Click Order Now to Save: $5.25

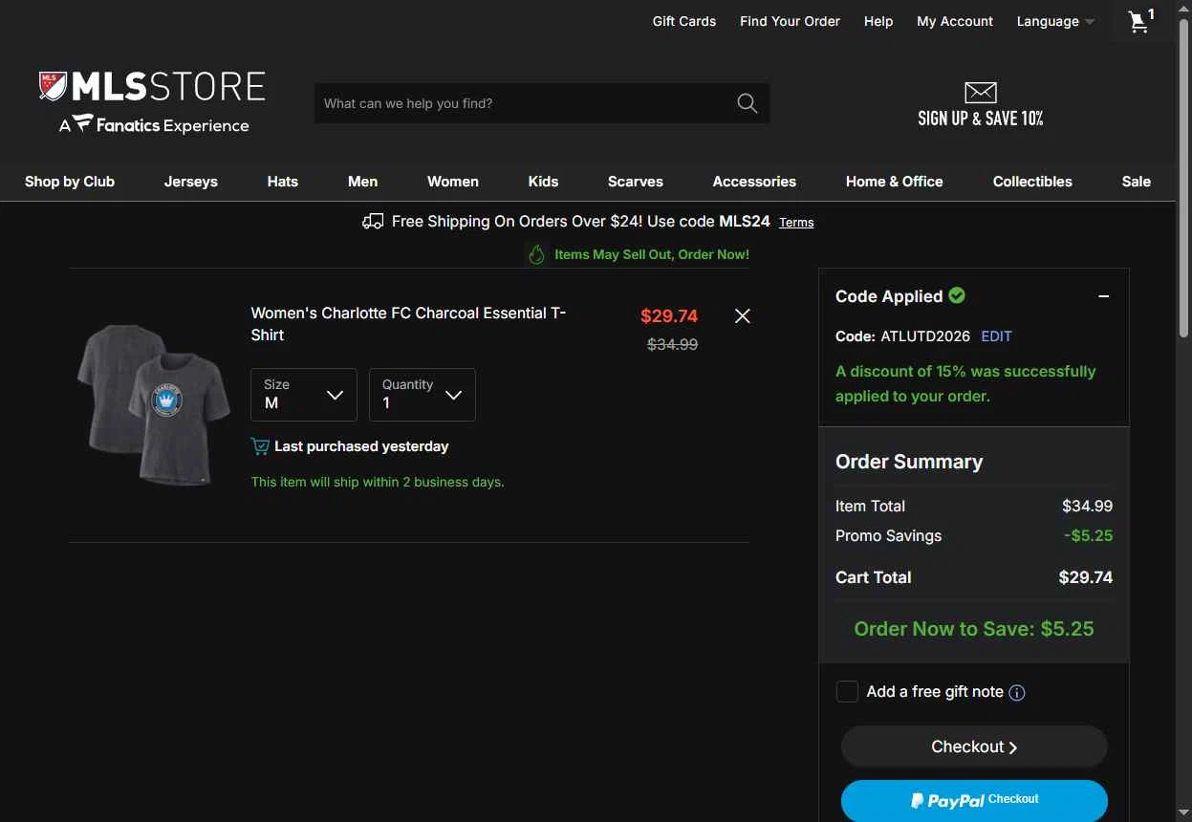(x=974, y=629)
